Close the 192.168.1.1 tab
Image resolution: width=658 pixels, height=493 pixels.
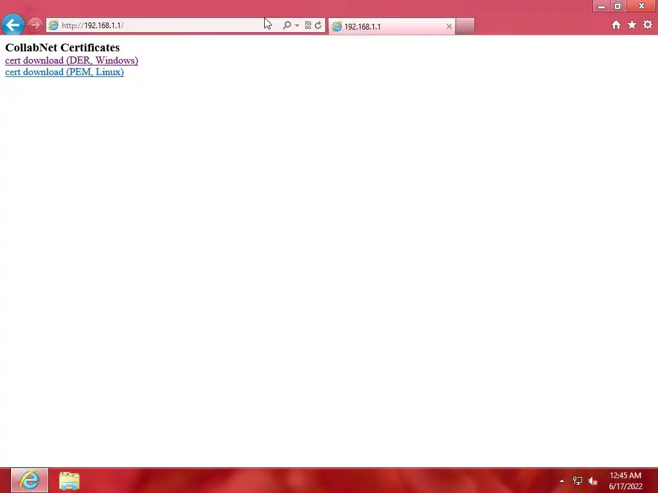click(449, 26)
